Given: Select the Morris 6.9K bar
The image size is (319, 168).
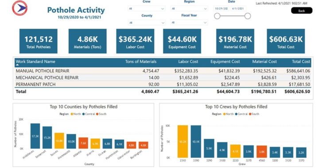Looking at the screenshot, I should tap(95, 144).
